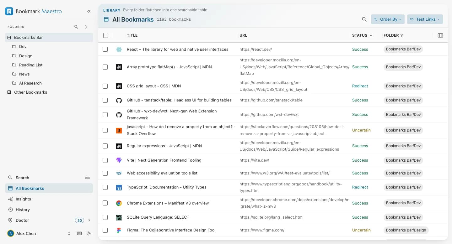Image resolution: width=452 pixels, height=244 pixels.
Task: Click GitHub favicon for wxt-dev/wxt row
Action: [x=119, y=115]
